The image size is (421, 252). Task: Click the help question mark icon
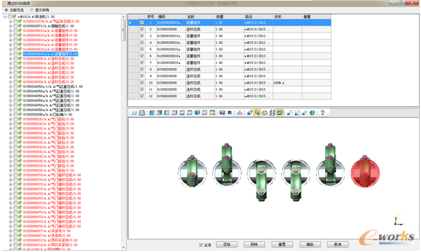322,113
